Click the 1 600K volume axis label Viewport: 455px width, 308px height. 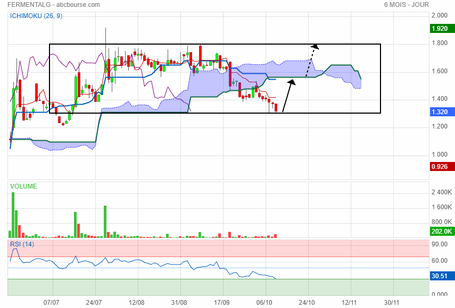pyautogui.click(x=442, y=207)
